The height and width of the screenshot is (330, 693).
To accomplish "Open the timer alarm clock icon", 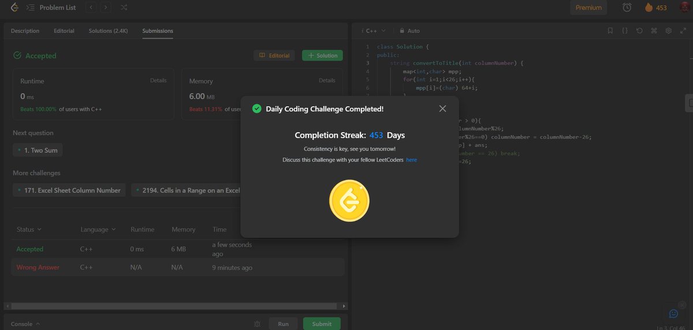I will 627,7.
